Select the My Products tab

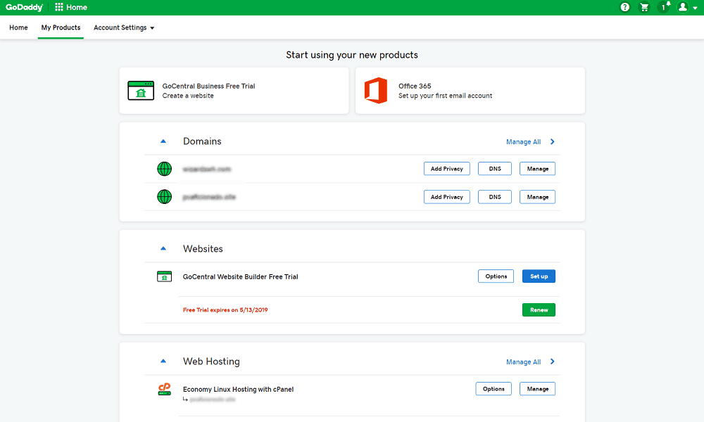(61, 27)
